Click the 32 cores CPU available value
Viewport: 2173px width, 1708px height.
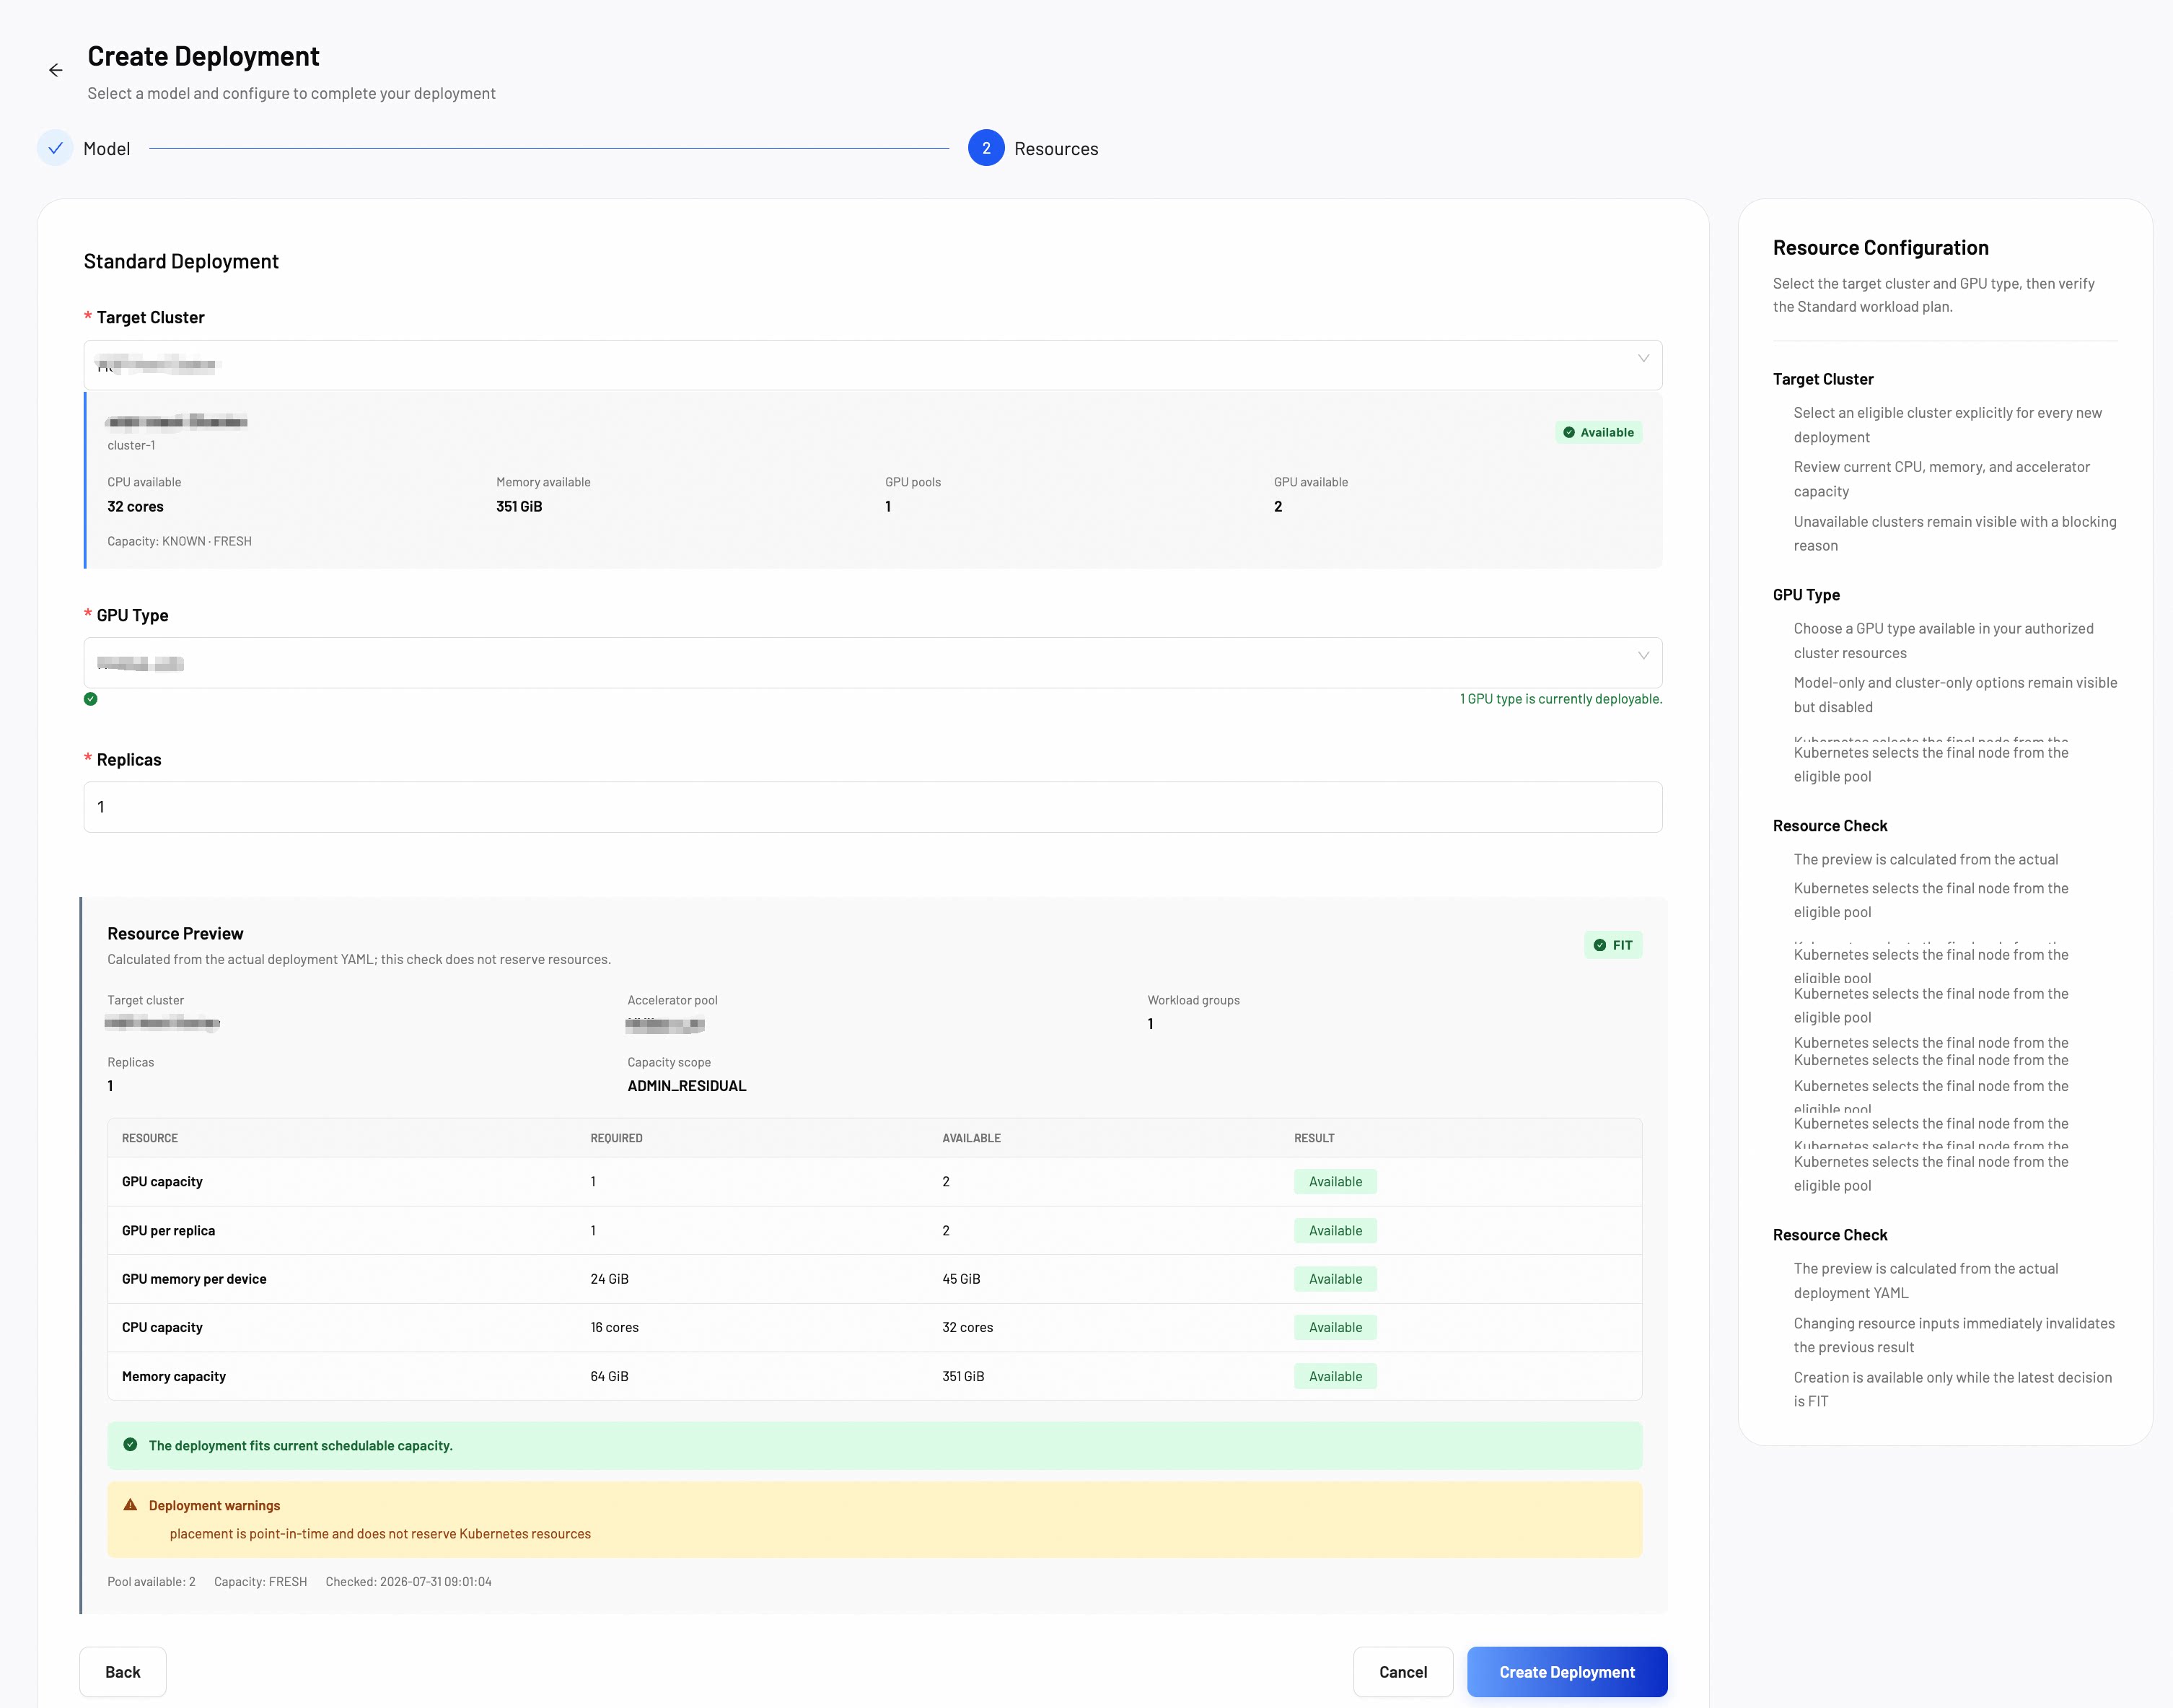click(135, 507)
